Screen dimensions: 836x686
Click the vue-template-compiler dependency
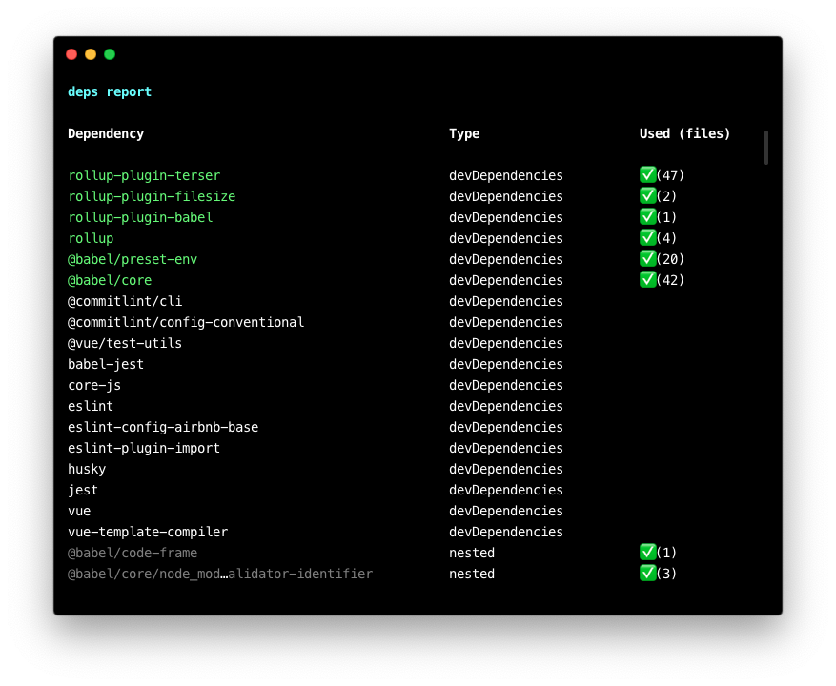tap(148, 532)
